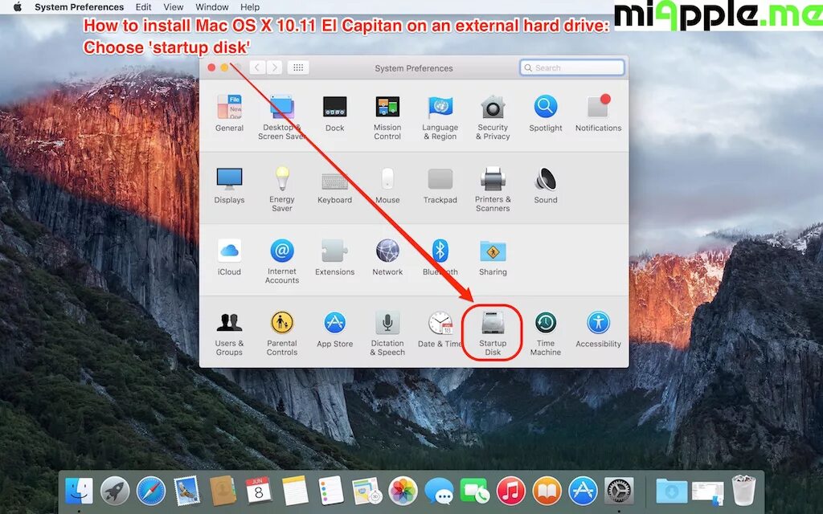Open the General preferences pane
Viewport: 823px width, 514px height.
(x=229, y=112)
